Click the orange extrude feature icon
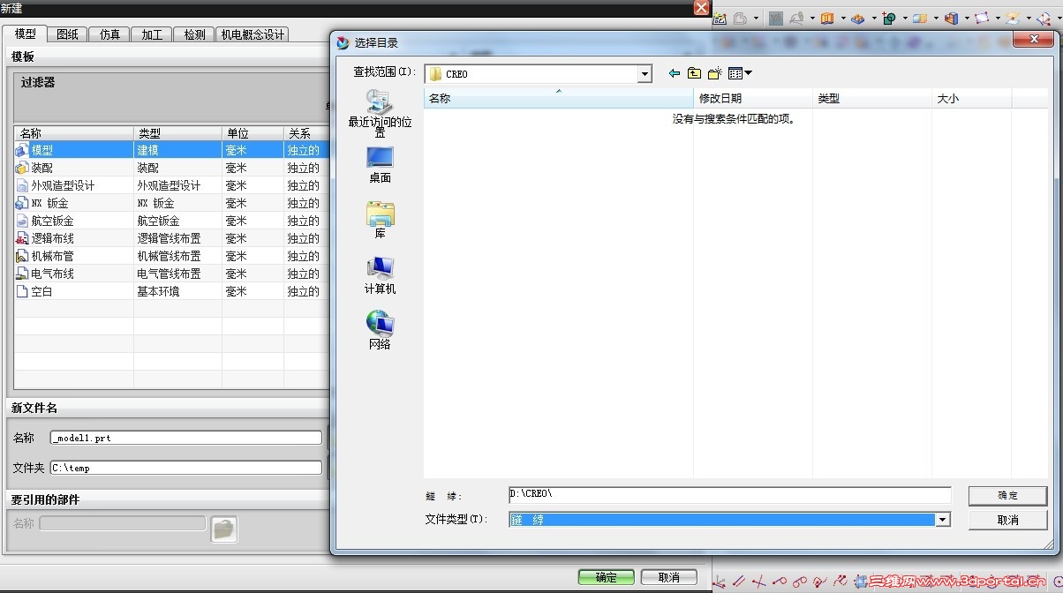Image resolution: width=1063 pixels, height=593 pixels. pyautogui.click(x=827, y=19)
